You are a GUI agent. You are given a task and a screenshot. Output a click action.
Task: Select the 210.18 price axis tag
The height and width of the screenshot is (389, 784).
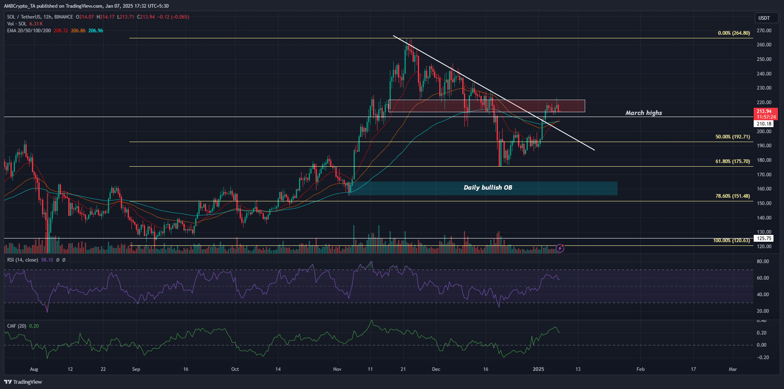pyautogui.click(x=764, y=124)
